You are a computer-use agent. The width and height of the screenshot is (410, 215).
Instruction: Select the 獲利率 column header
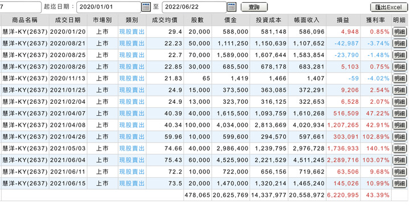[x=376, y=20]
